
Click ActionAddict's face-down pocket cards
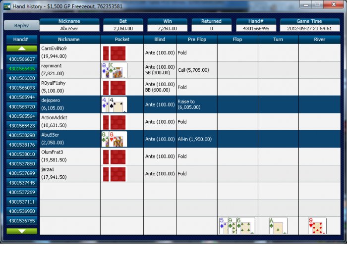pos(114,122)
